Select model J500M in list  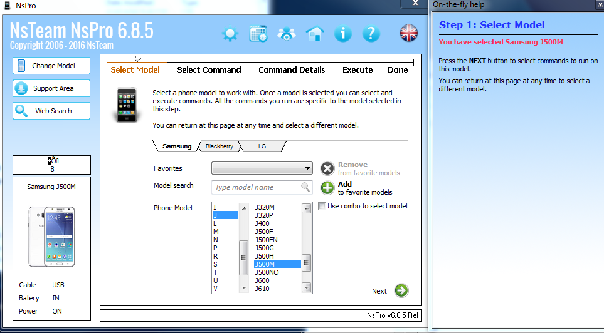277,264
